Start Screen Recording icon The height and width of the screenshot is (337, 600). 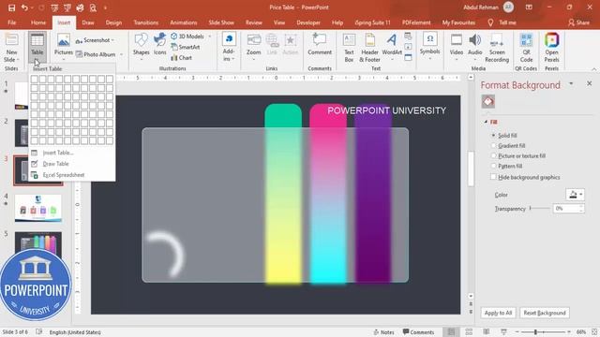tap(497, 40)
